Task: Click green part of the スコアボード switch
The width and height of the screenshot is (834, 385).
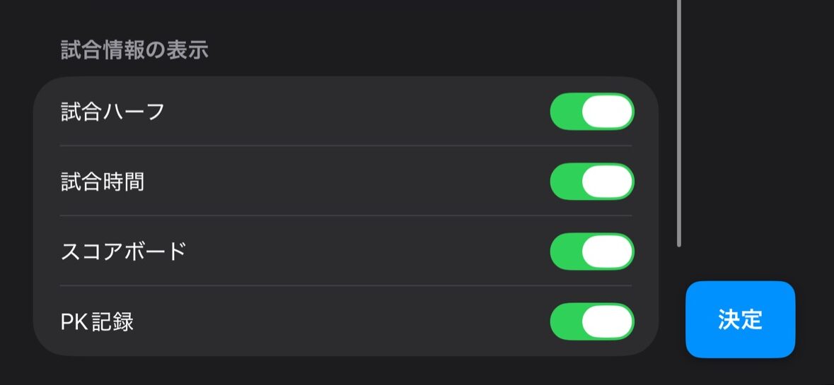Action: pos(565,251)
